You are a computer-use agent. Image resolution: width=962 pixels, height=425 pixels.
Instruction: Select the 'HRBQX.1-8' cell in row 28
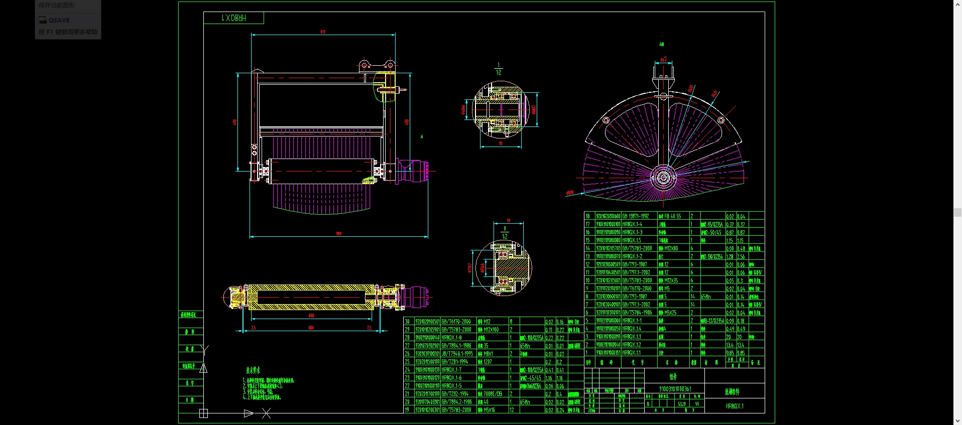point(458,338)
